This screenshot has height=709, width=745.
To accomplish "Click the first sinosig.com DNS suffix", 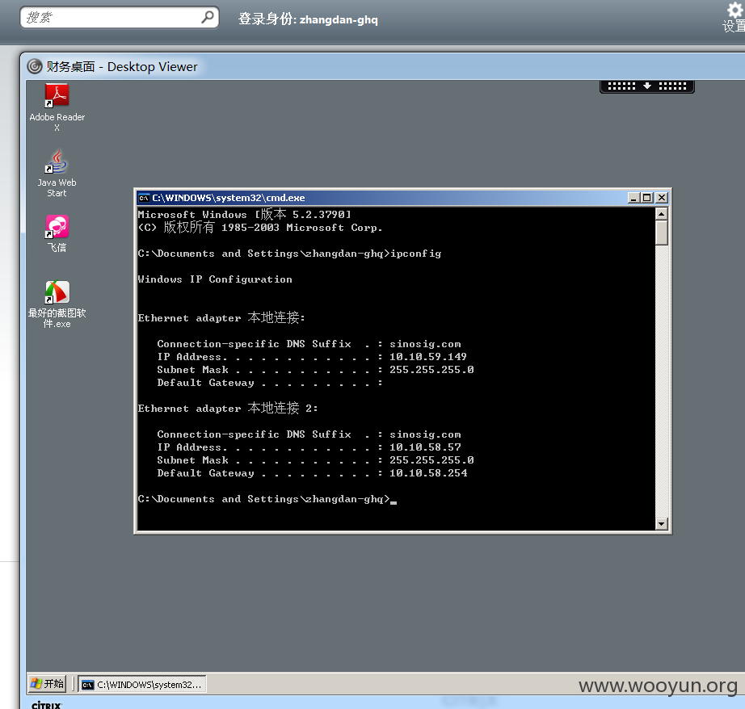I will pos(425,344).
